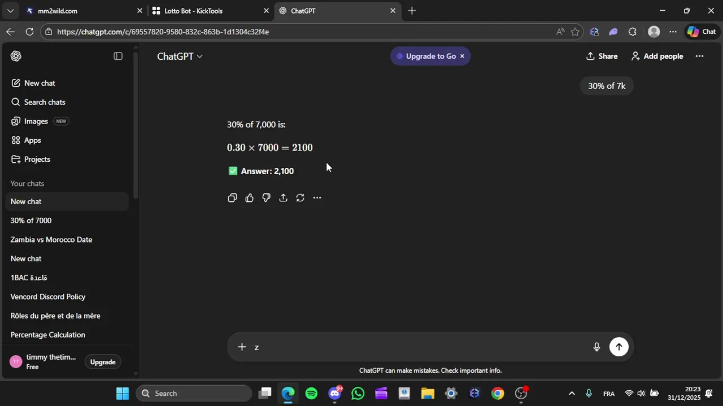This screenshot has width=723, height=406.
Task: Click Add people button
Action: click(657, 56)
